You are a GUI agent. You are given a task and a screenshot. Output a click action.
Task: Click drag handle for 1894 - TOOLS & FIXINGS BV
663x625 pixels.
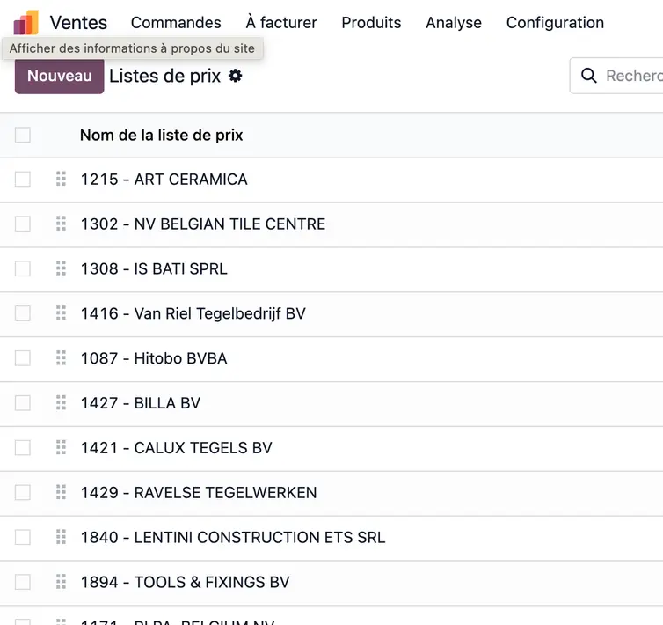pos(61,582)
